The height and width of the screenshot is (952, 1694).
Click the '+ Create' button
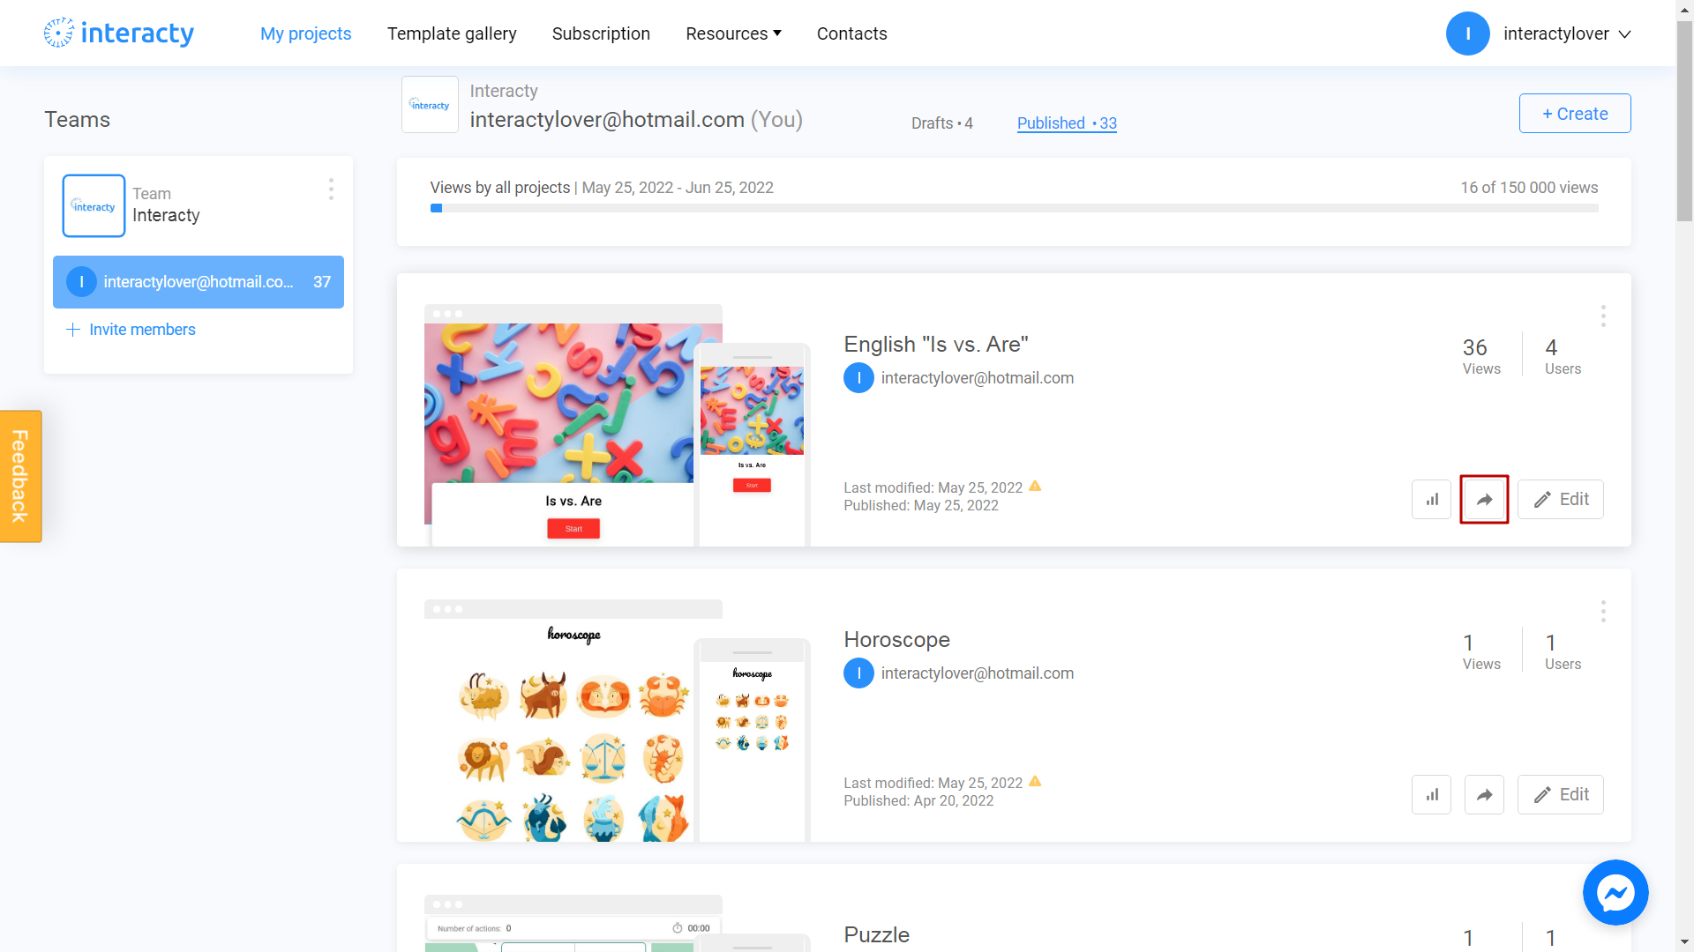[x=1574, y=113]
